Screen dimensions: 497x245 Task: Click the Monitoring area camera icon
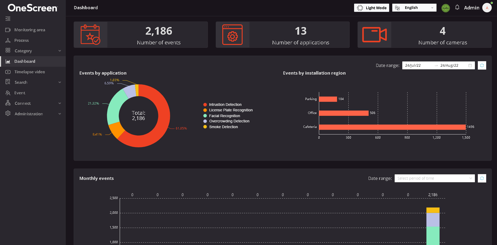(x=8, y=30)
